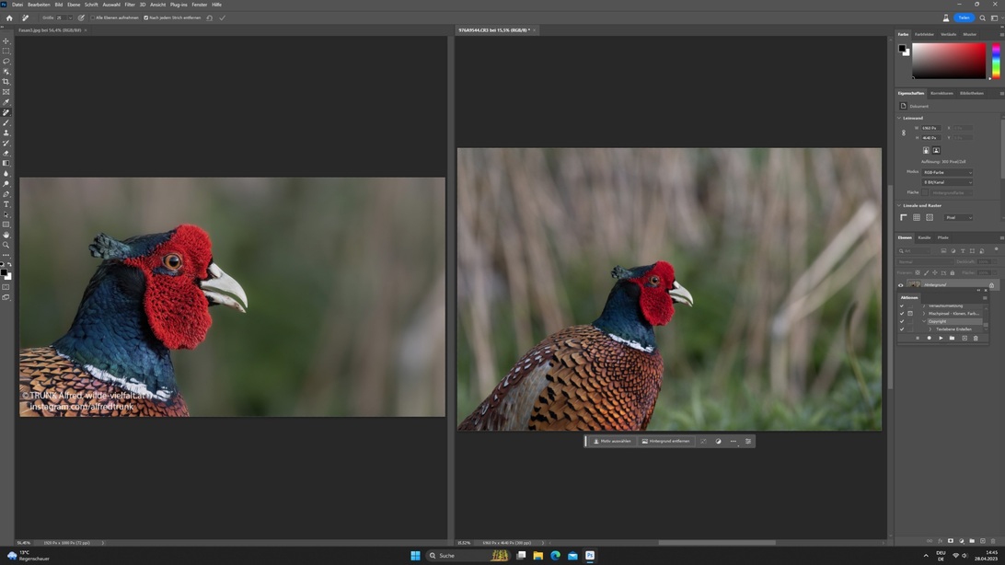Select the Crop tool
The width and height of the screenshot is (1005, 565).
click(6, 82)
